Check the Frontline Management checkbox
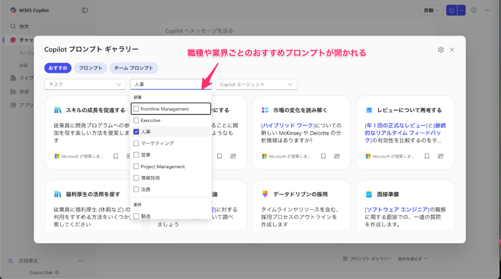This screenshot has height=279, width=501. coord(137,109)
